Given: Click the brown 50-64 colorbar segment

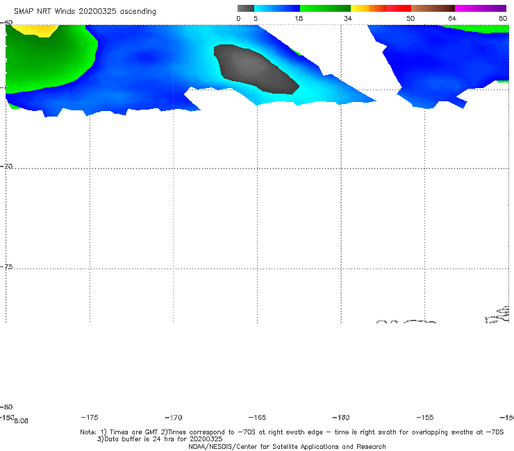Looking at the screenshot, I should (x=433, y=8).
